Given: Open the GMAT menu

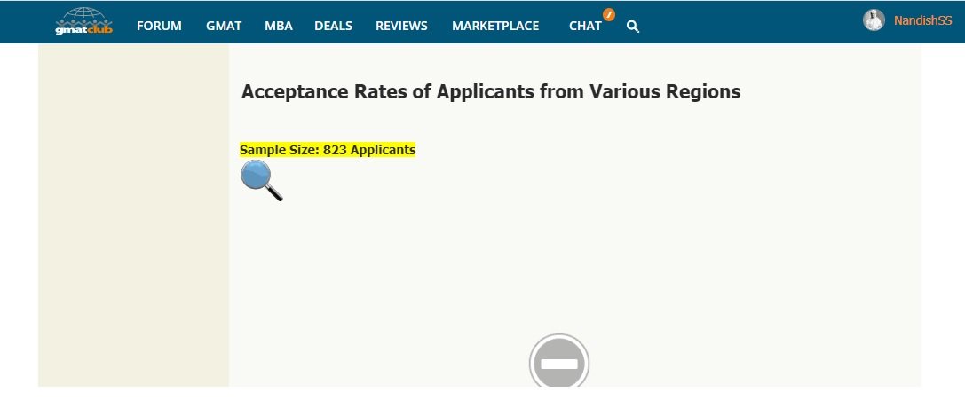Looking at the screenshot, I should click(224, 26).
